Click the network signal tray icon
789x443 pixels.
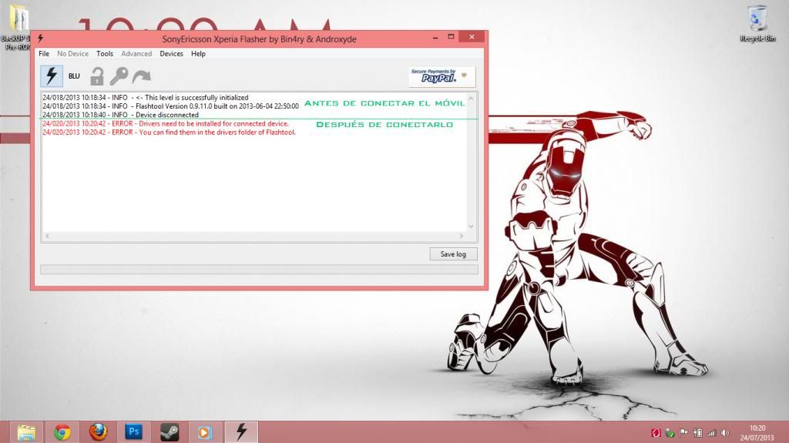click(x=711, y=433)
